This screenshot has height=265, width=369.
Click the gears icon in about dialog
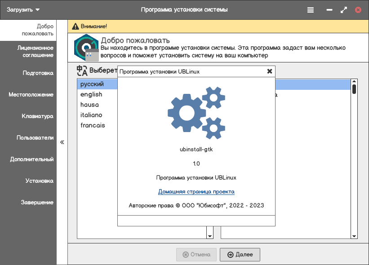196,113
